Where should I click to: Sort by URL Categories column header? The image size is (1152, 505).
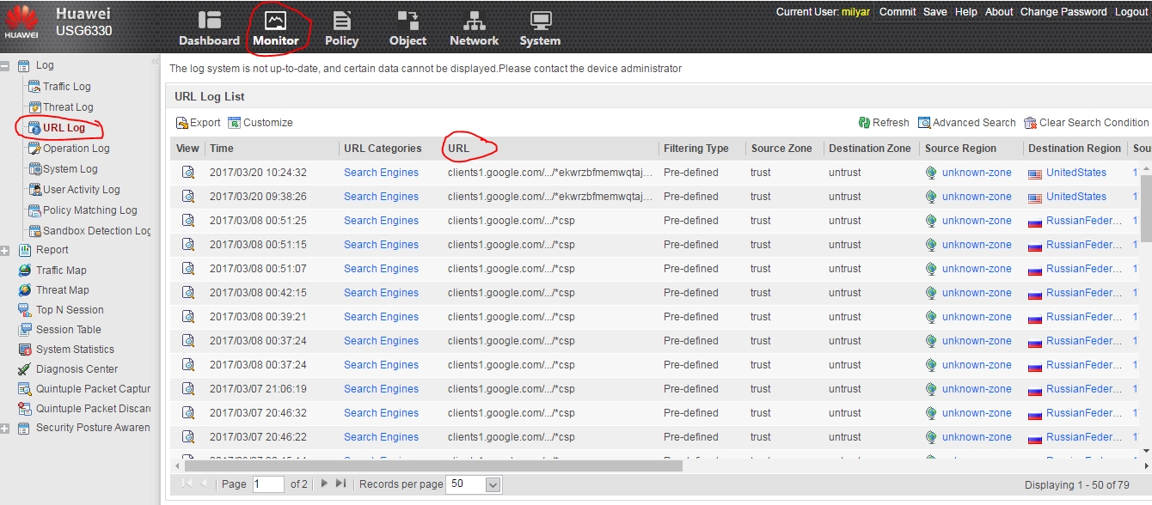(x=390, y=149)
